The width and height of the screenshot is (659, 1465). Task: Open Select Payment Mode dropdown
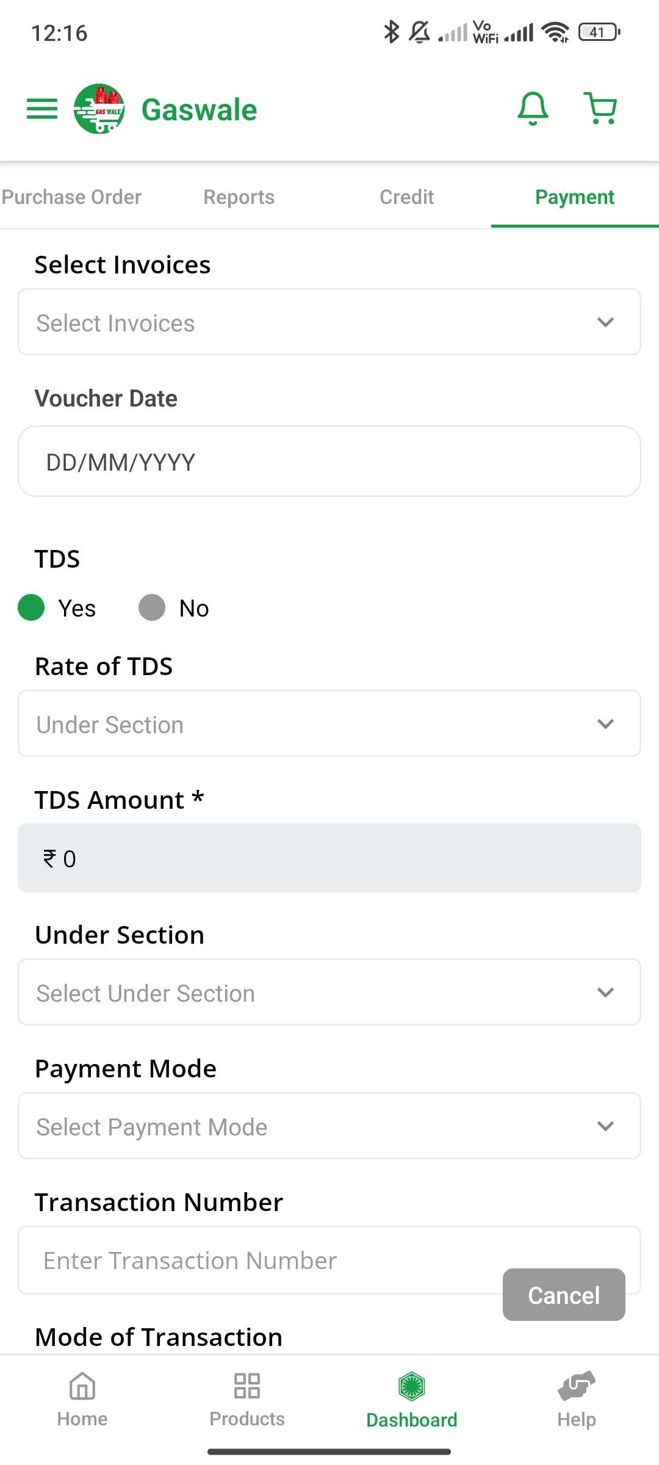pos(329,1126)
